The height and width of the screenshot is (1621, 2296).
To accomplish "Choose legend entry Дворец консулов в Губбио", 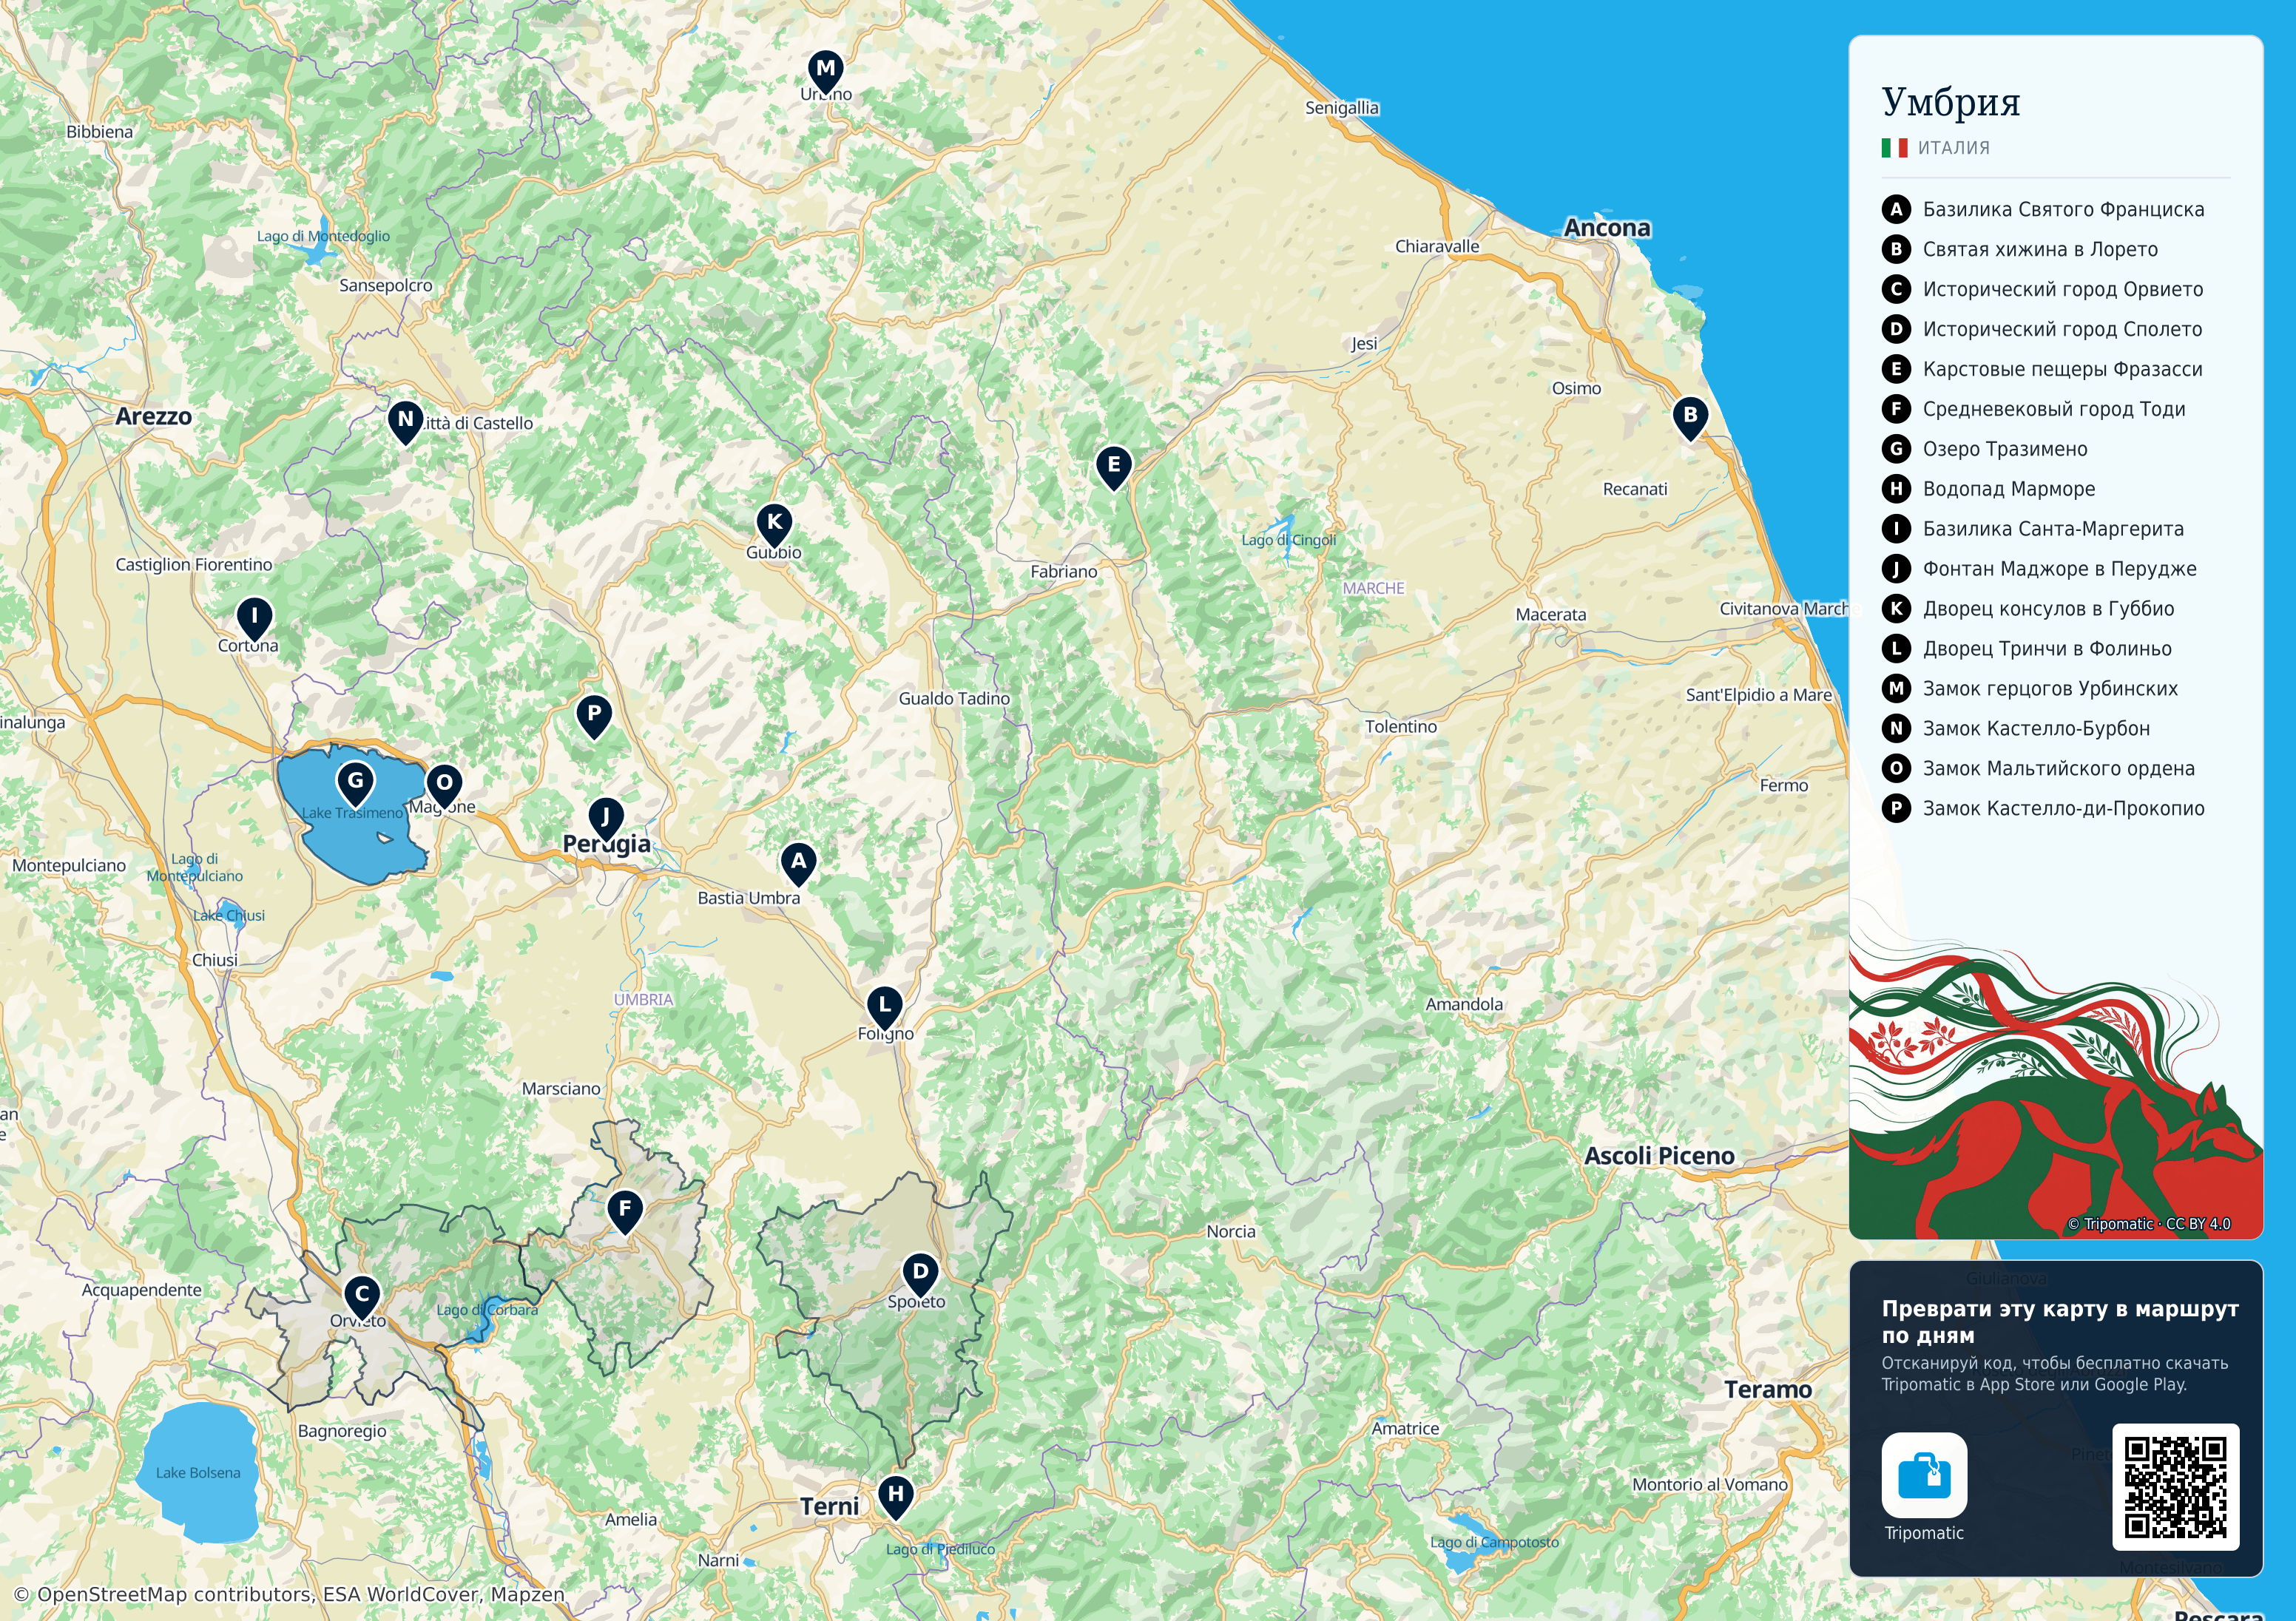I will pyautogui.click(x=2028, y=609).
